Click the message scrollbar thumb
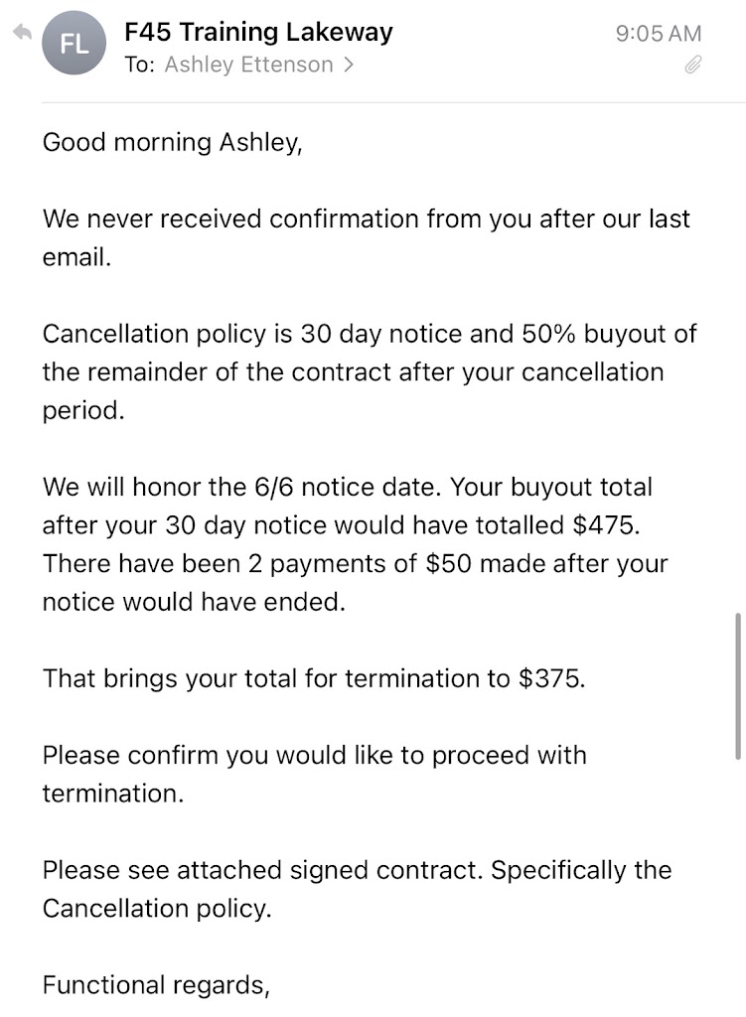Viewport: 746px width, 1017px height. [736, 685]
